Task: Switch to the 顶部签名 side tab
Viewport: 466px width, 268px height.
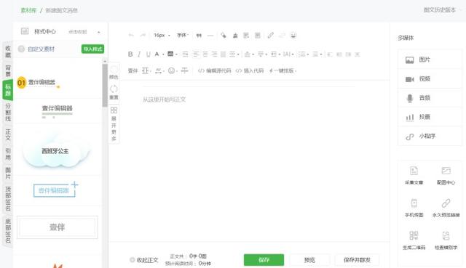Action: pos(8,198)
